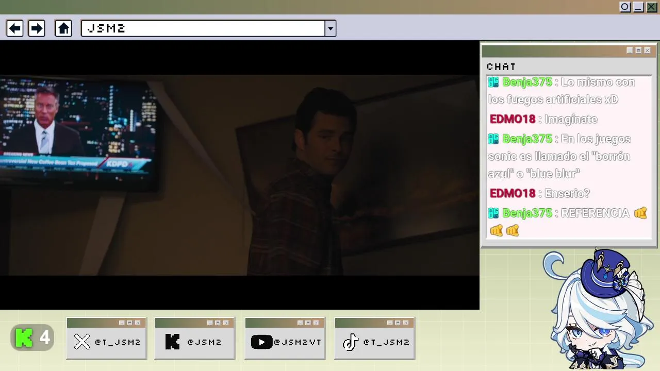
Task: Go to the home icon button
Action: (x=63, y=28)
